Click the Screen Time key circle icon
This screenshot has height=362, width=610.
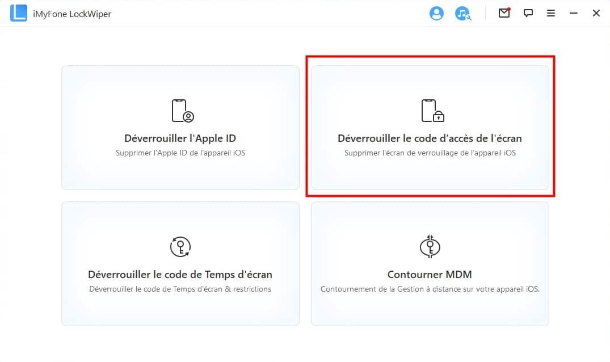pos(180,247)
